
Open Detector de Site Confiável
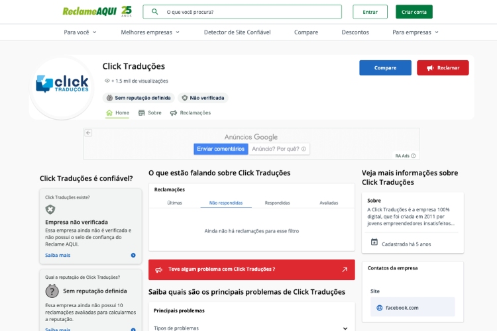[237, 32]
